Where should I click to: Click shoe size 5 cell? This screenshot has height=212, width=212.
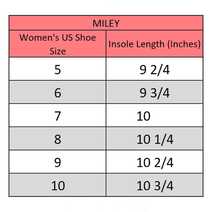(x=58, y=69)
